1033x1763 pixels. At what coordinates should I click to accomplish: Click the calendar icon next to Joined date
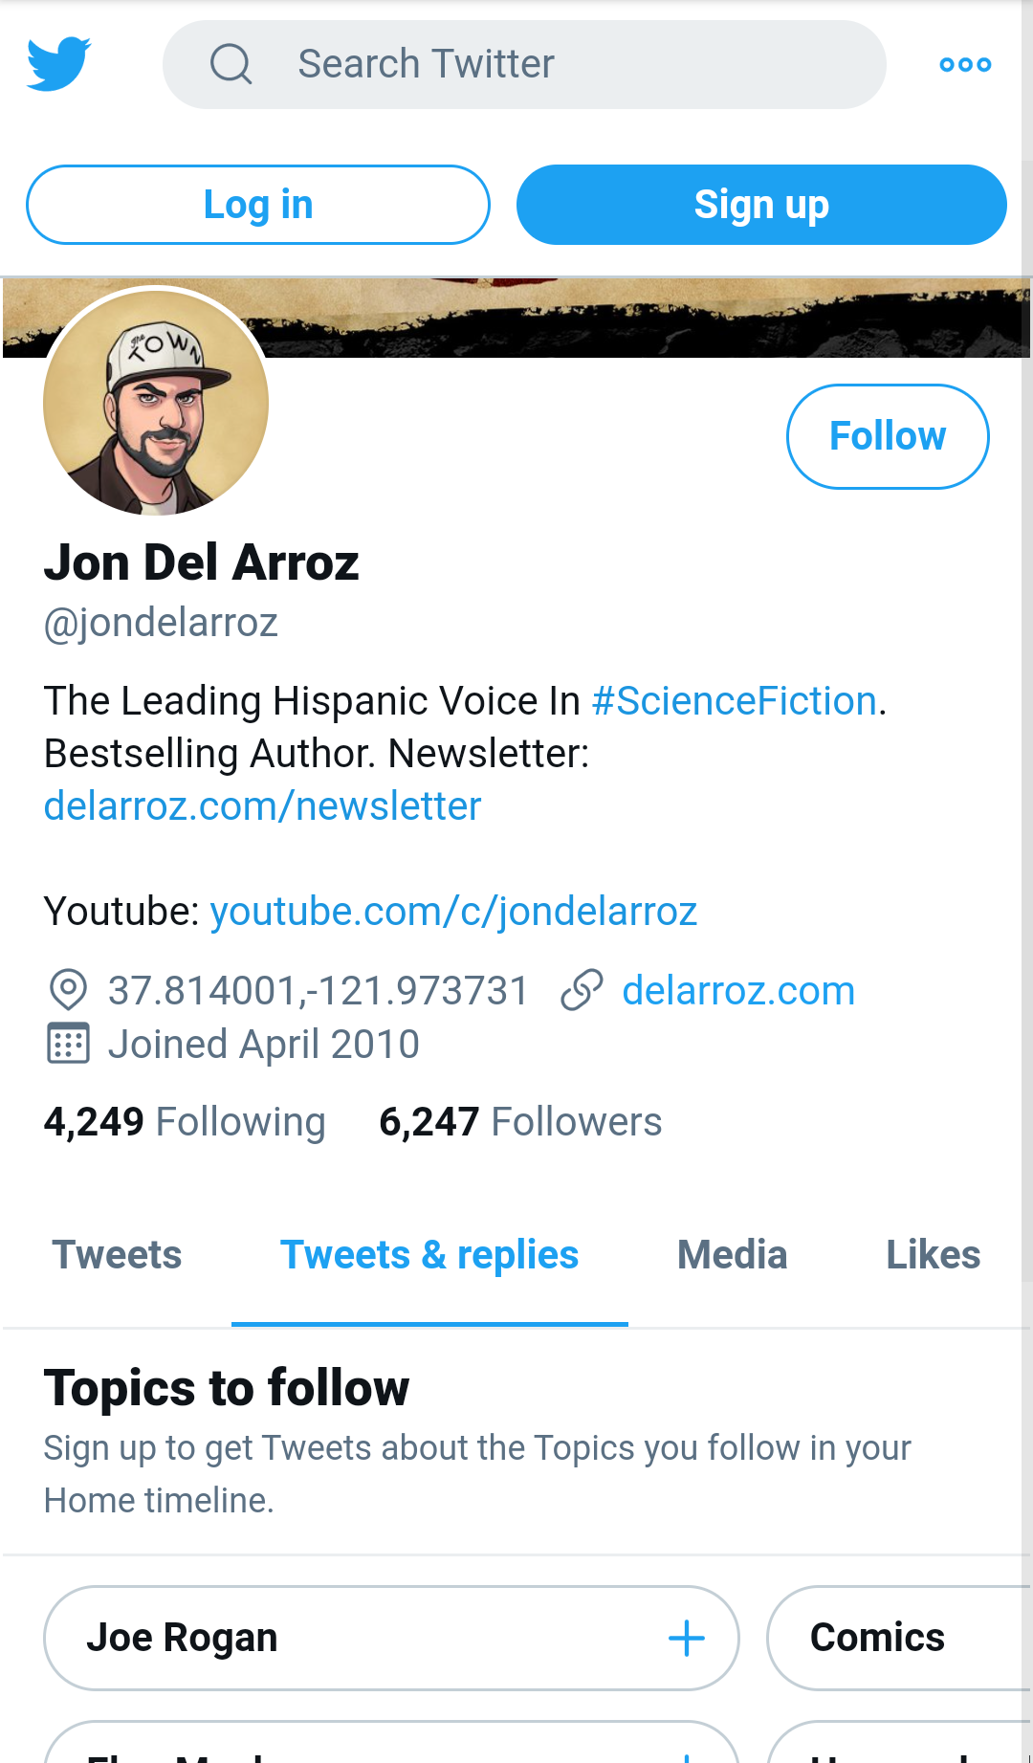[x=68, y=1044]
